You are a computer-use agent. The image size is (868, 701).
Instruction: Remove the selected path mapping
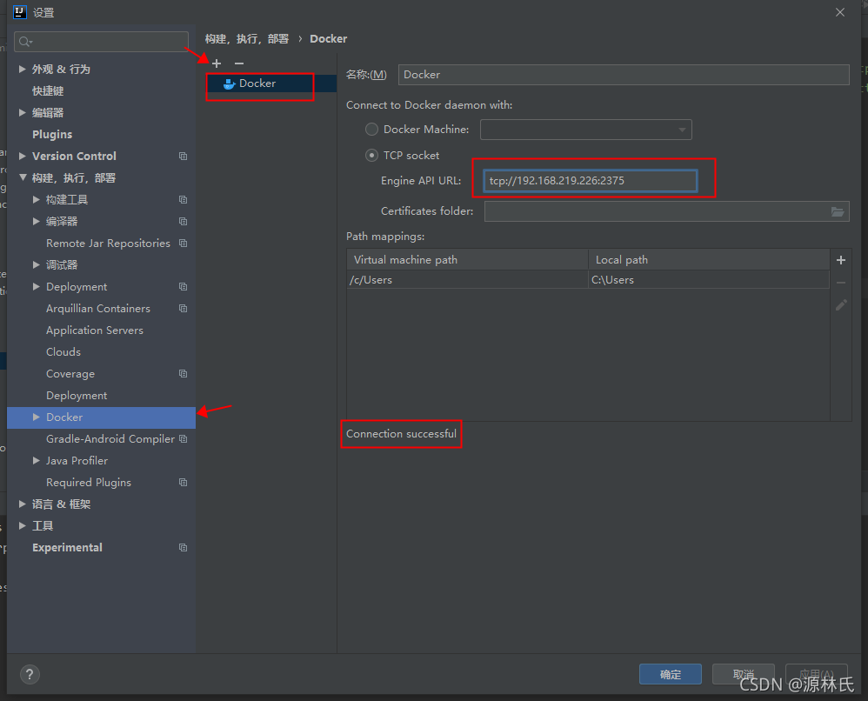841,283
